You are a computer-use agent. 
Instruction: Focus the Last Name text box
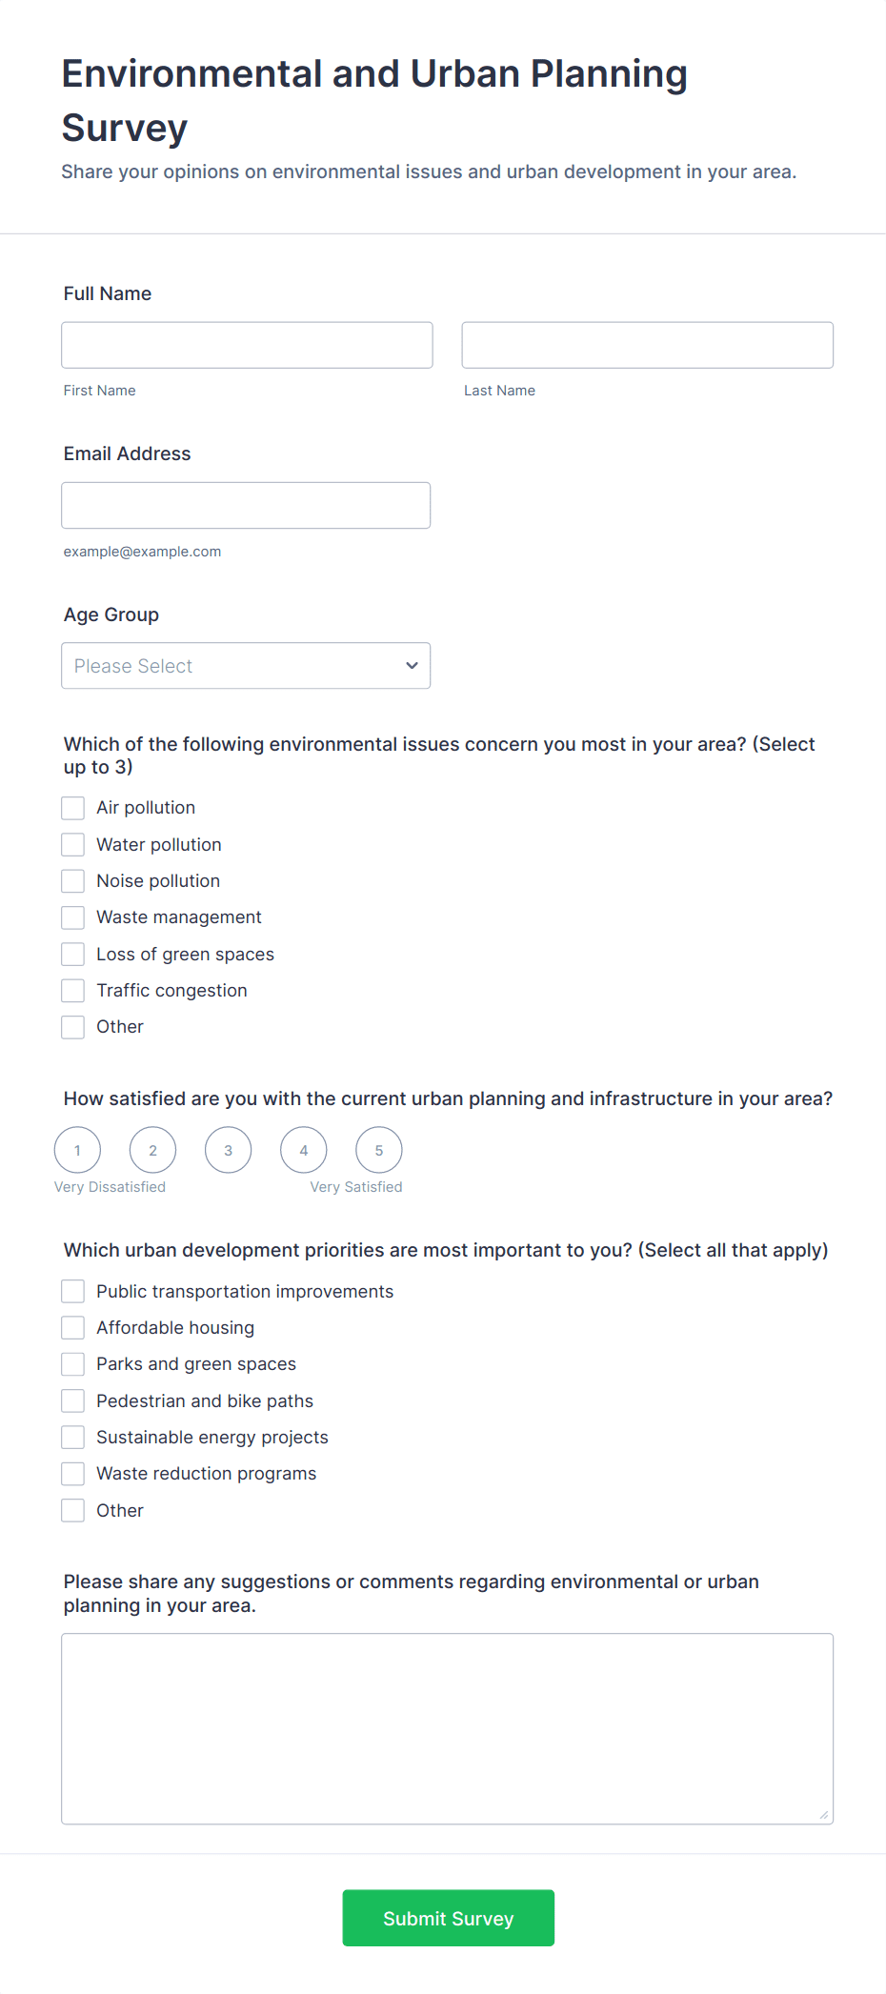[x=647, y=345]
